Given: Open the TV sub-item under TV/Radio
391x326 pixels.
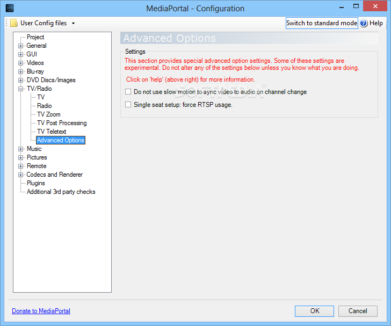Looking at the screenshot, I should click(x=41, y=97).
